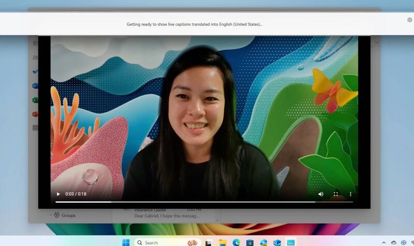
Task: Open the Insurance Quote email
Action: (166, 212)
